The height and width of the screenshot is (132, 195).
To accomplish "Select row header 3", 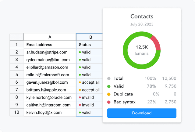I will click(x=17, y=60).
